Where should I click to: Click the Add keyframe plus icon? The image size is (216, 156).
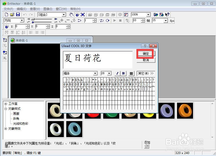[61, 21]
